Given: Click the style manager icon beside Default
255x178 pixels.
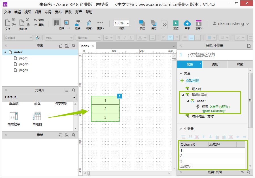Looking at the screenshot, I should (37, 38).
